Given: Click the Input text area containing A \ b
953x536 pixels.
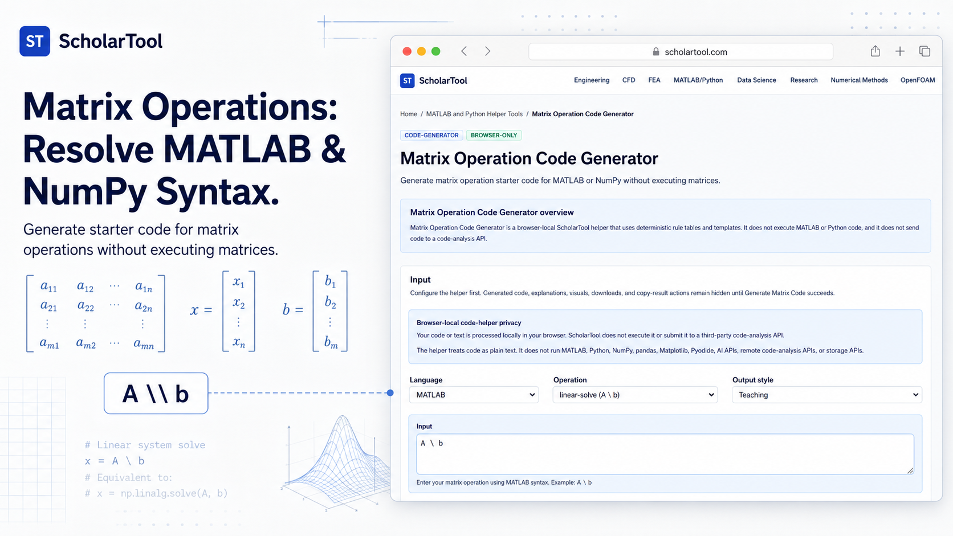Looking at the screenshot, I should [665, 454].
